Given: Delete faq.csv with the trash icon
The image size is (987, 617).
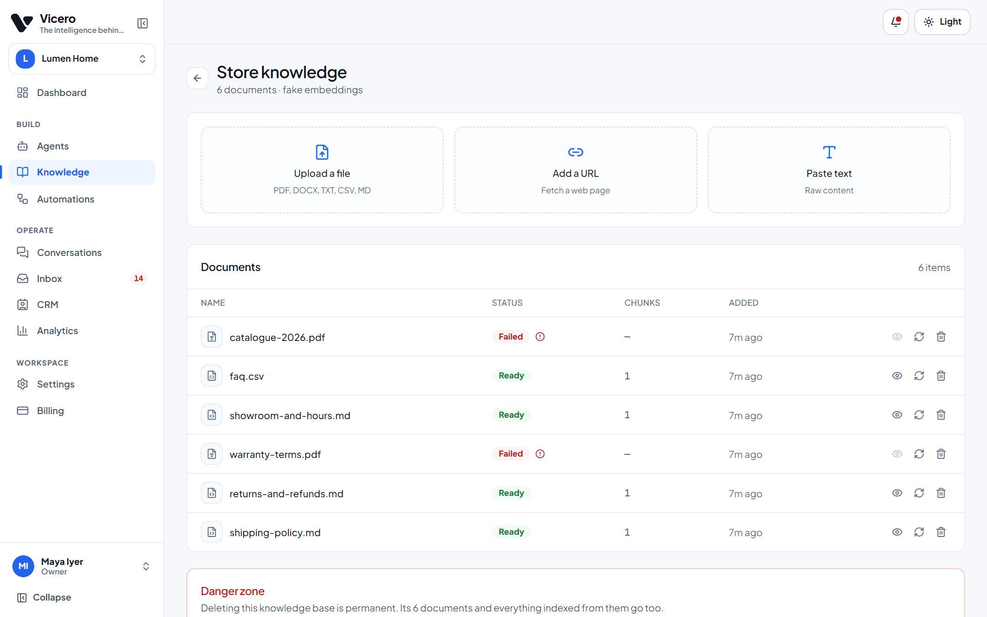Looking at the screenshot, I should point(941,376).
